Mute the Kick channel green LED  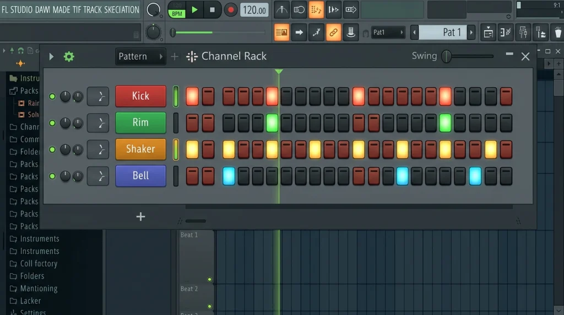52,96
